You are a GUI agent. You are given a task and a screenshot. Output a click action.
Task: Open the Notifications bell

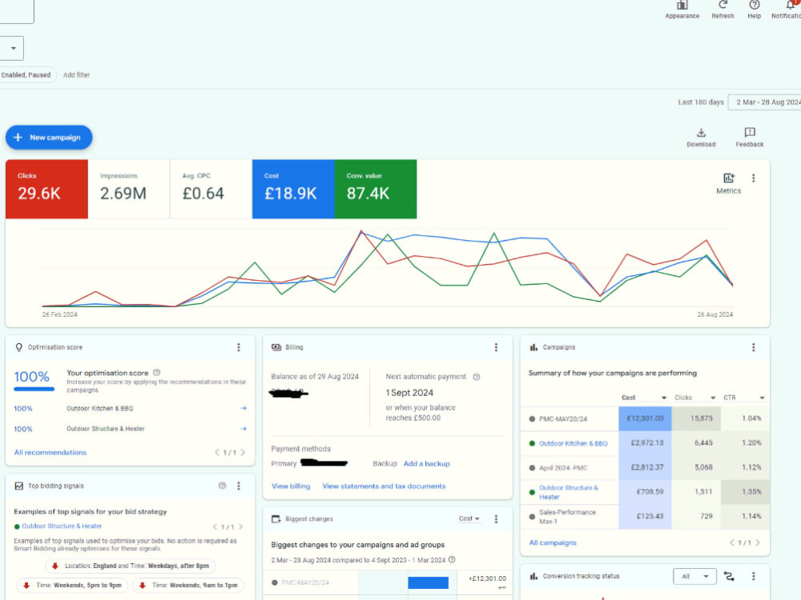pos(791,5)
